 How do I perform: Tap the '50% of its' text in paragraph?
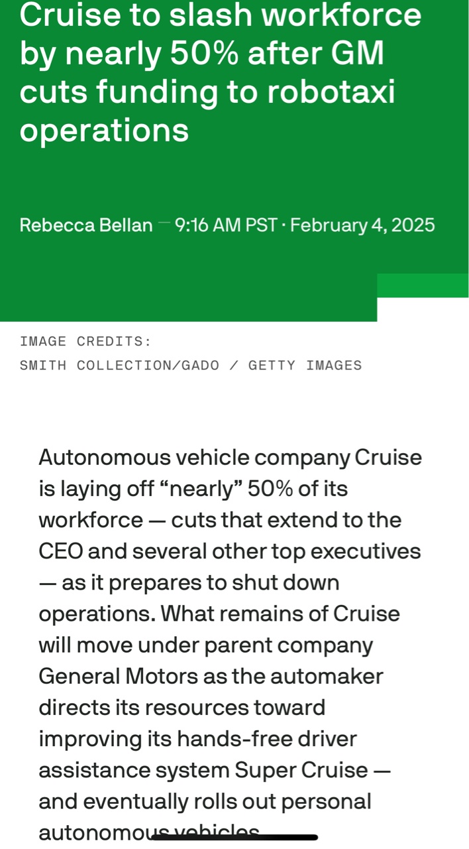[298, 490]
